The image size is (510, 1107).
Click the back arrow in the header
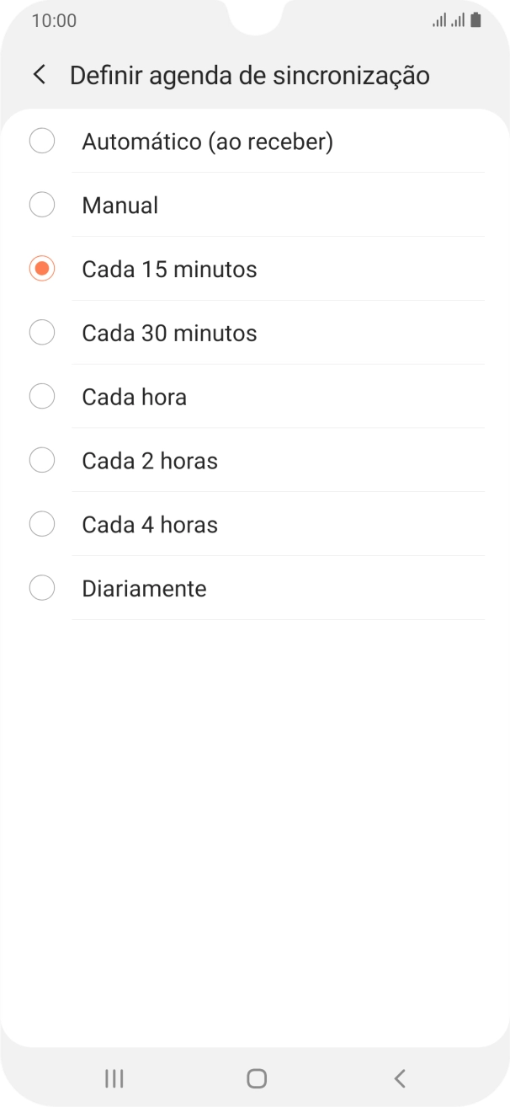point(39,74)
